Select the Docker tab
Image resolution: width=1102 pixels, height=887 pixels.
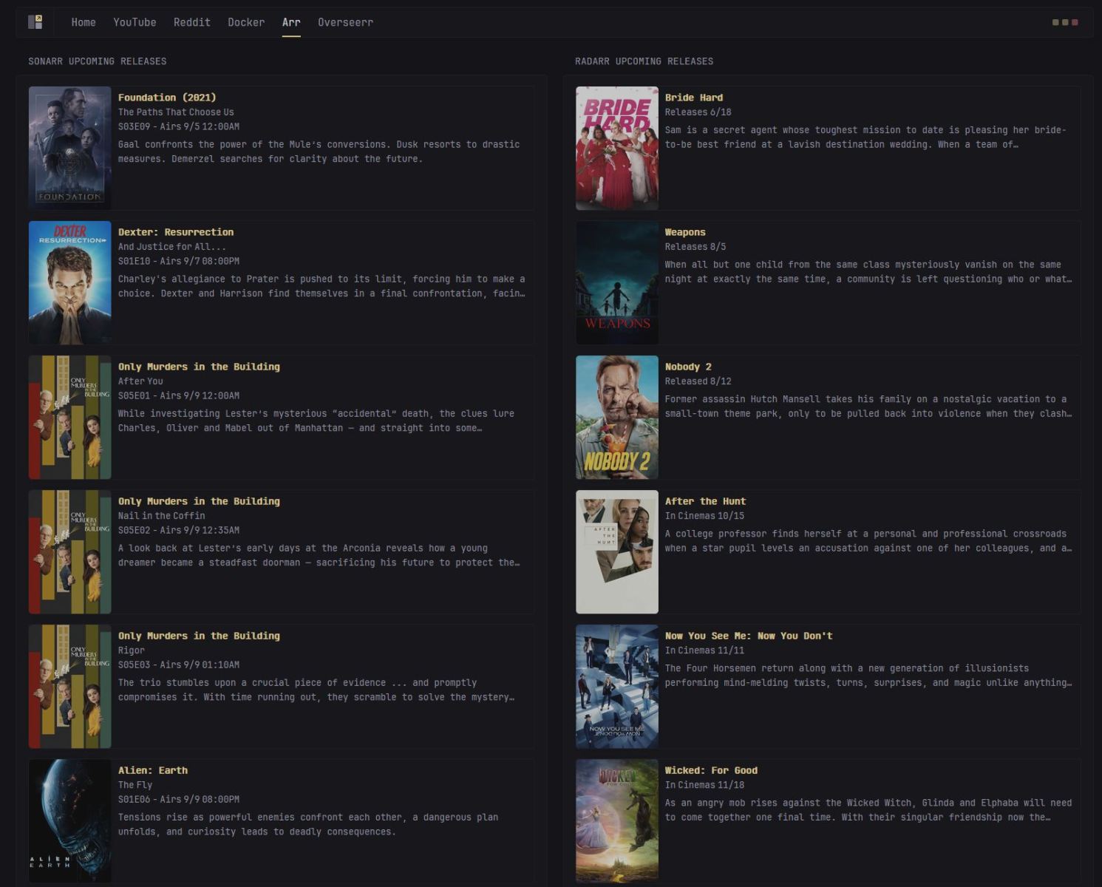pyautogui.click(x=246, y=22)
